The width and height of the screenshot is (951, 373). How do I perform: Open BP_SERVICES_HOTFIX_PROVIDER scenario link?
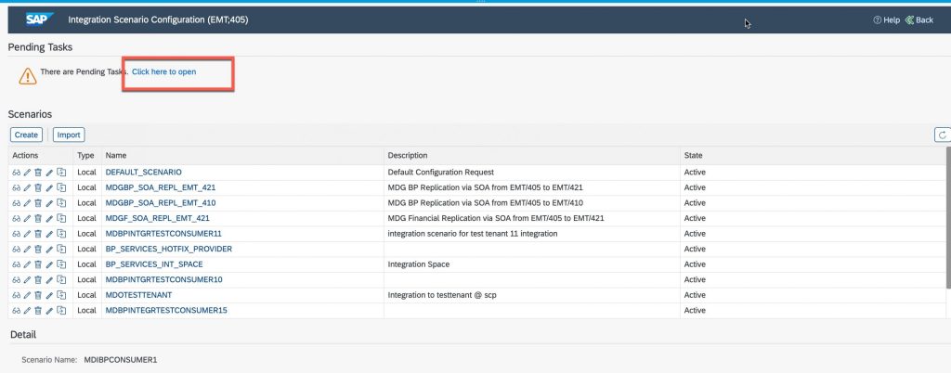[x=169, y=249]
